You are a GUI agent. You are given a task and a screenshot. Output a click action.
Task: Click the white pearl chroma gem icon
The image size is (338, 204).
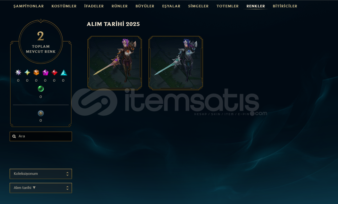18,72
